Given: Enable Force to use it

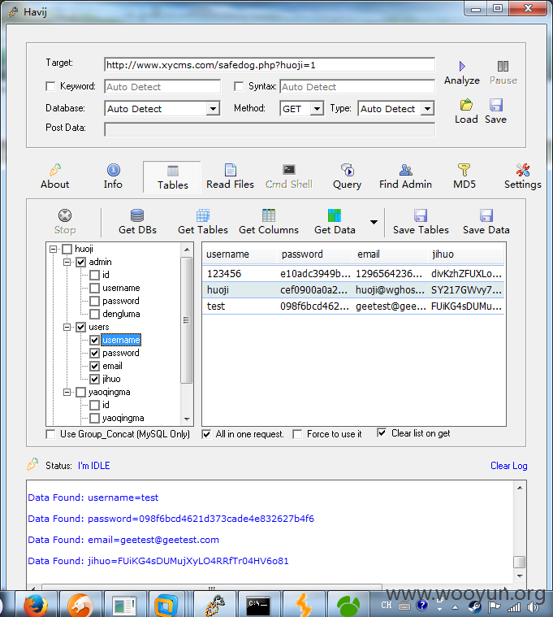Looking at the screenshot, I should tap(297, 434).
